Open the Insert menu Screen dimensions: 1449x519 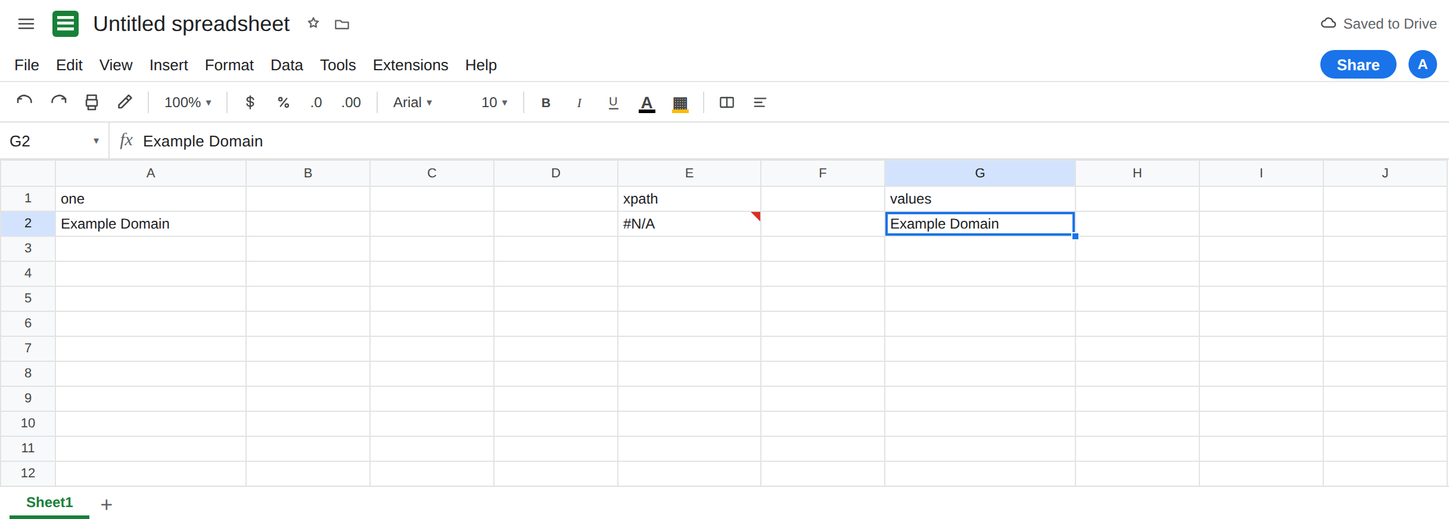[x=169, y=65]
